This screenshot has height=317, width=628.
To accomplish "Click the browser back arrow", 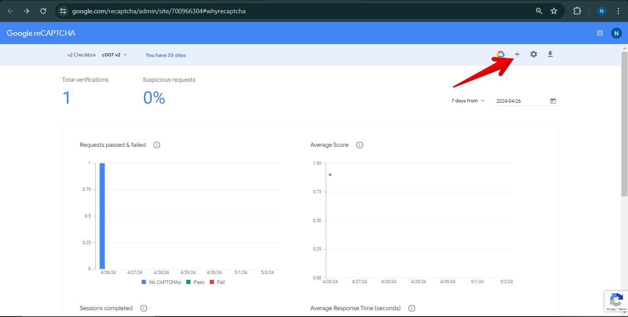I will pos(10,11).
